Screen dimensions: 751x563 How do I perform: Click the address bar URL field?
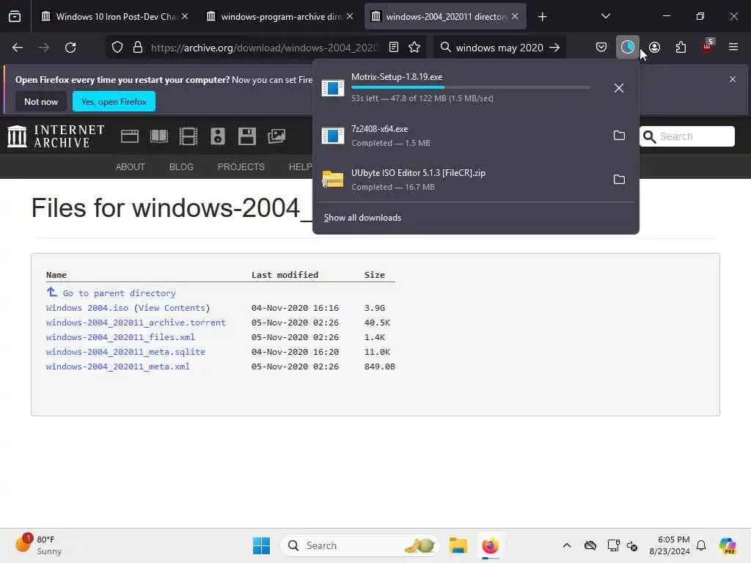pyautogui.click(x=264, y=48)
